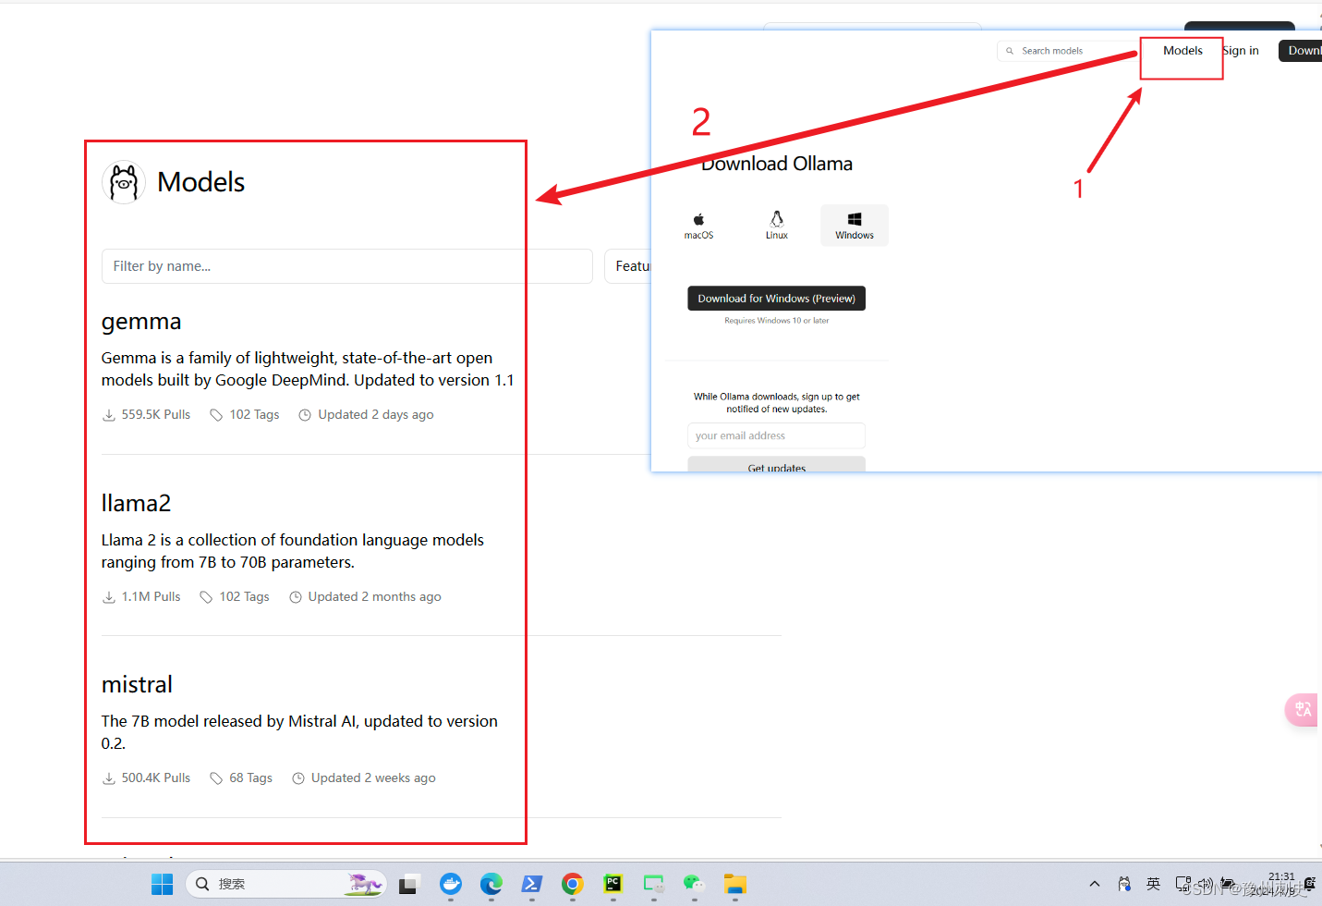Click Requires Windows 10 or later text

(x=776, y=321)
